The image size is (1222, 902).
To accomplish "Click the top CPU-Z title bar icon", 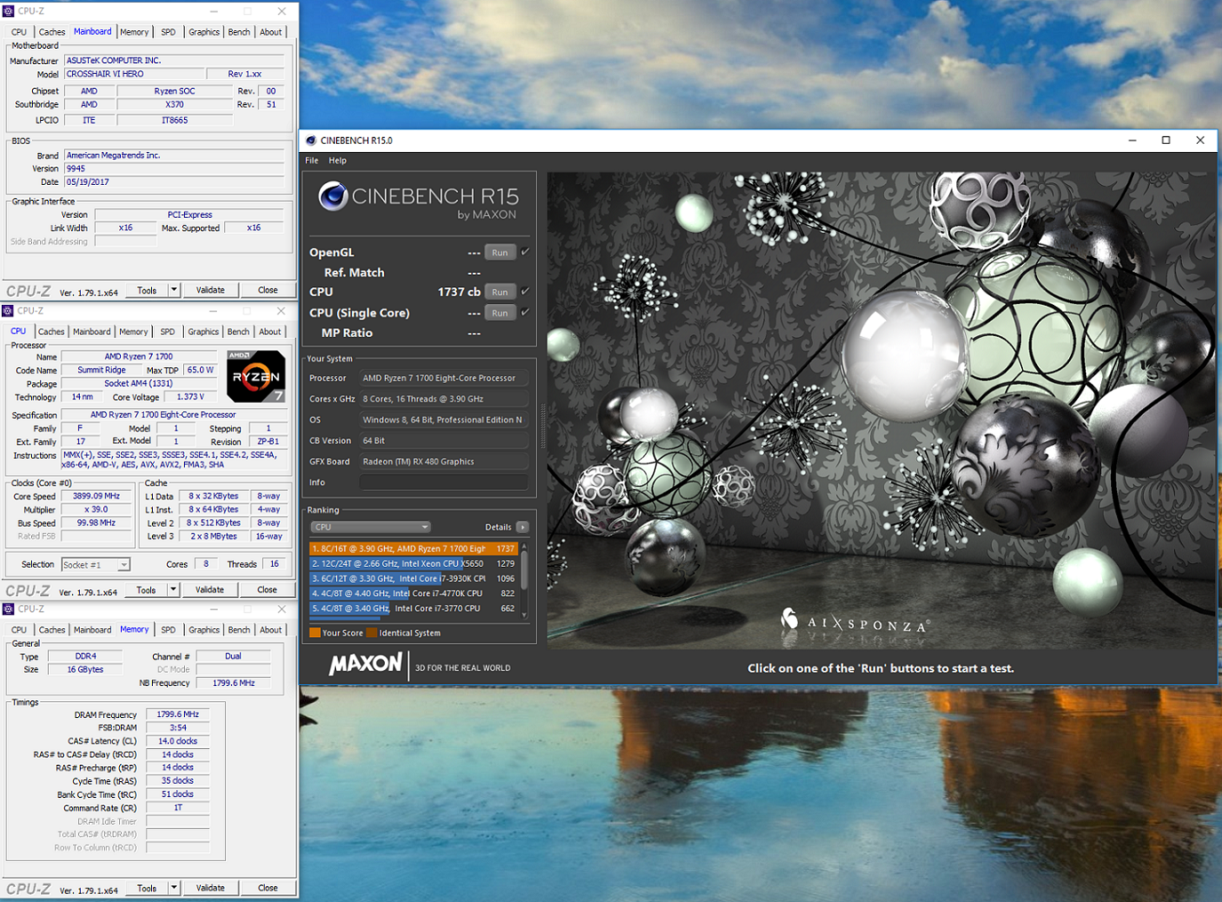I will (x=8, y=12).
